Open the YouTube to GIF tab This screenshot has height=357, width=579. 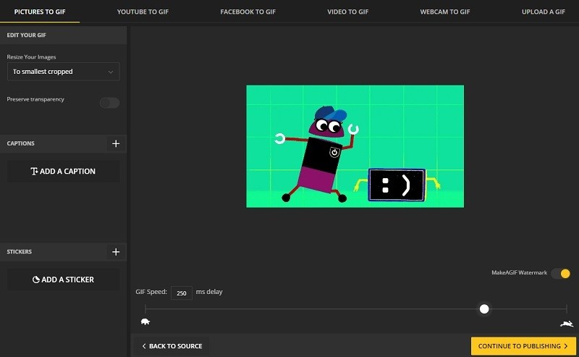143,12
